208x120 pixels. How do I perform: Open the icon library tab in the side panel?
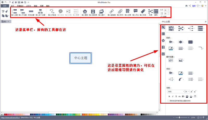163,41
